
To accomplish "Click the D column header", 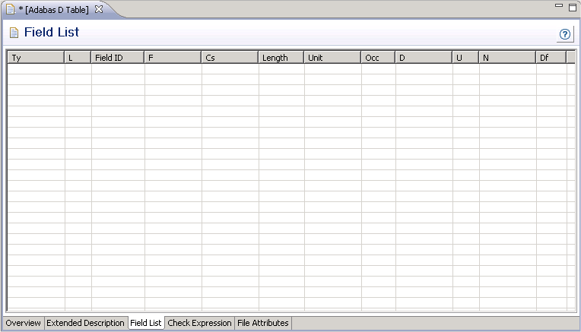I will (x=424, y=58).
